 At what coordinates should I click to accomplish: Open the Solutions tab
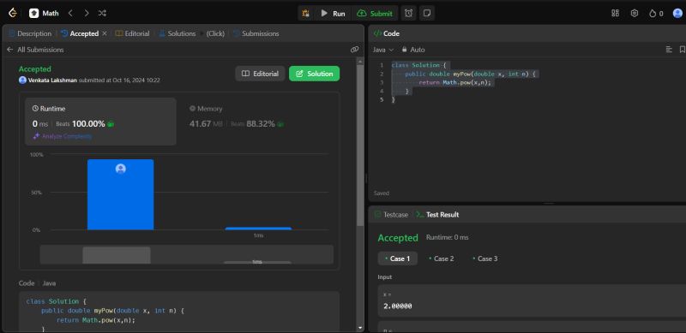coord(178,33)
